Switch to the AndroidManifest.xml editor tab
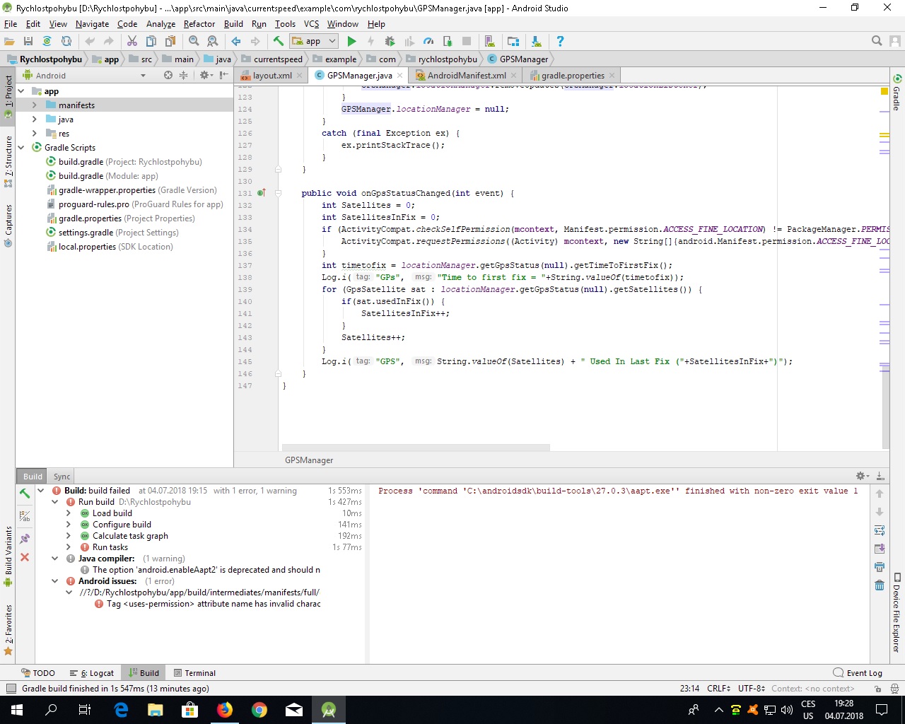Viewport: 905px width, 724px height. (x=466, y=76)
